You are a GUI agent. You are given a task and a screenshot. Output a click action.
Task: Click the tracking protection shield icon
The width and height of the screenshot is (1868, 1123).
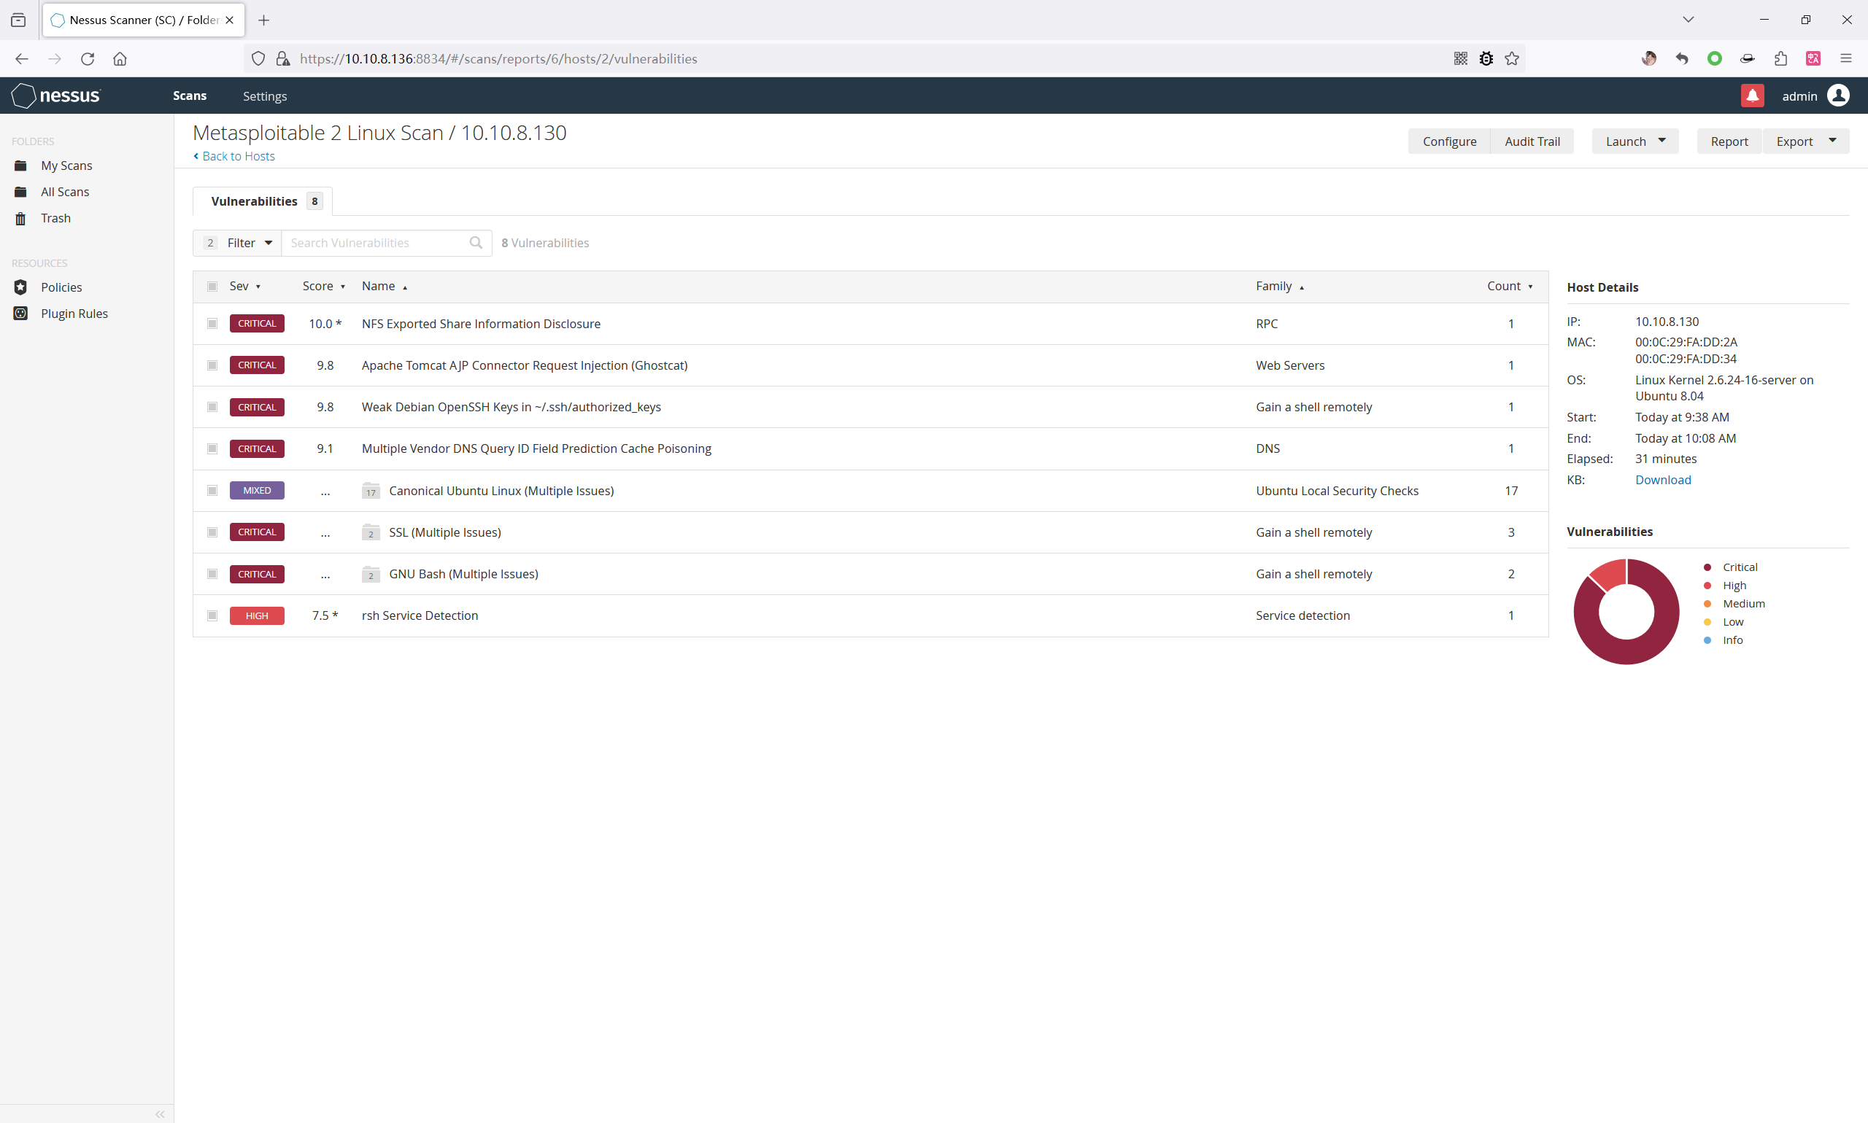click(258, 59)
